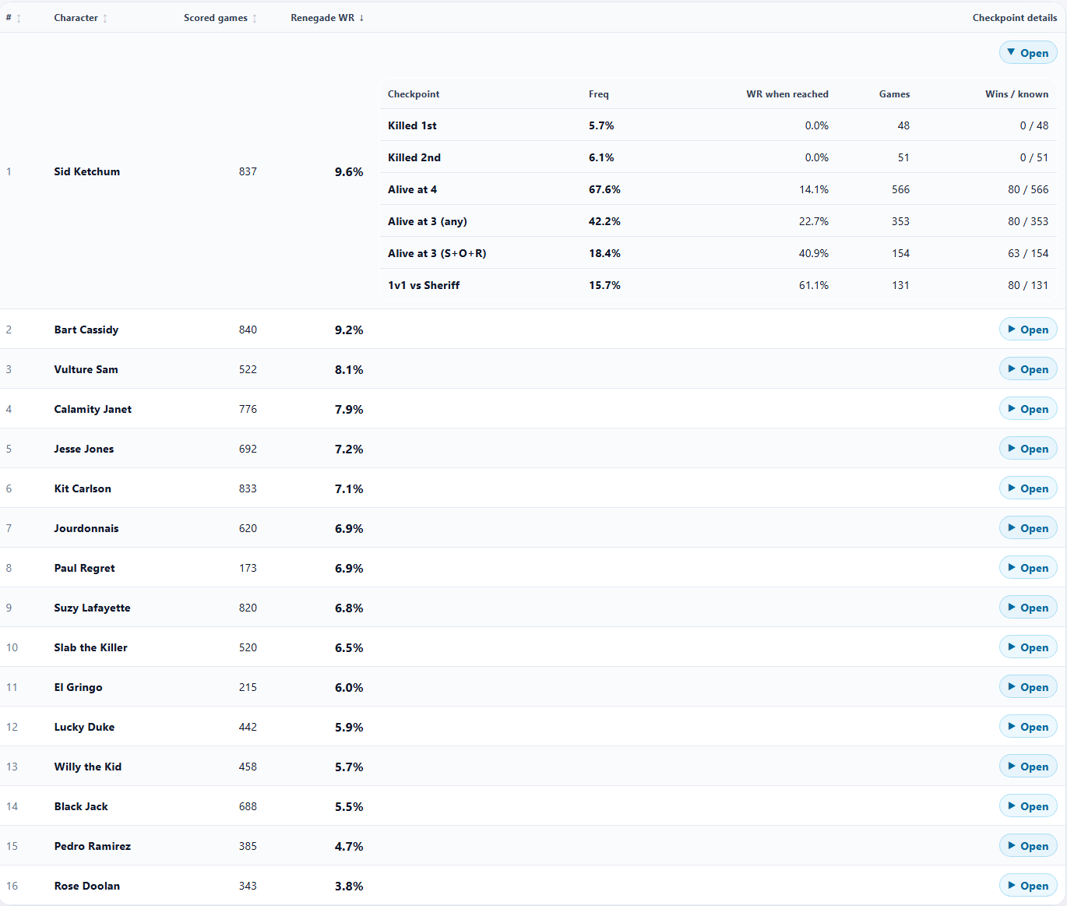Viewport: 1067px width, 906px height.
Task: Expand Slab the Killer details
Action: pos(1028,647)
